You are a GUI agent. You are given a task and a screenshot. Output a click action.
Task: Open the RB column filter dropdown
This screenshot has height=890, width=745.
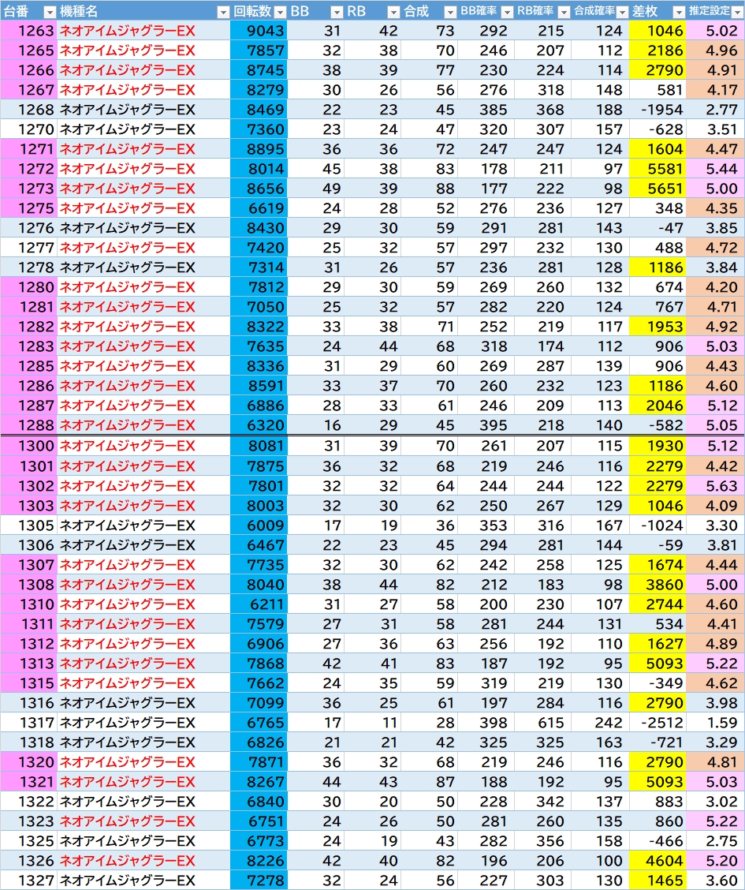pyautogui.click(x=393, y=12)
